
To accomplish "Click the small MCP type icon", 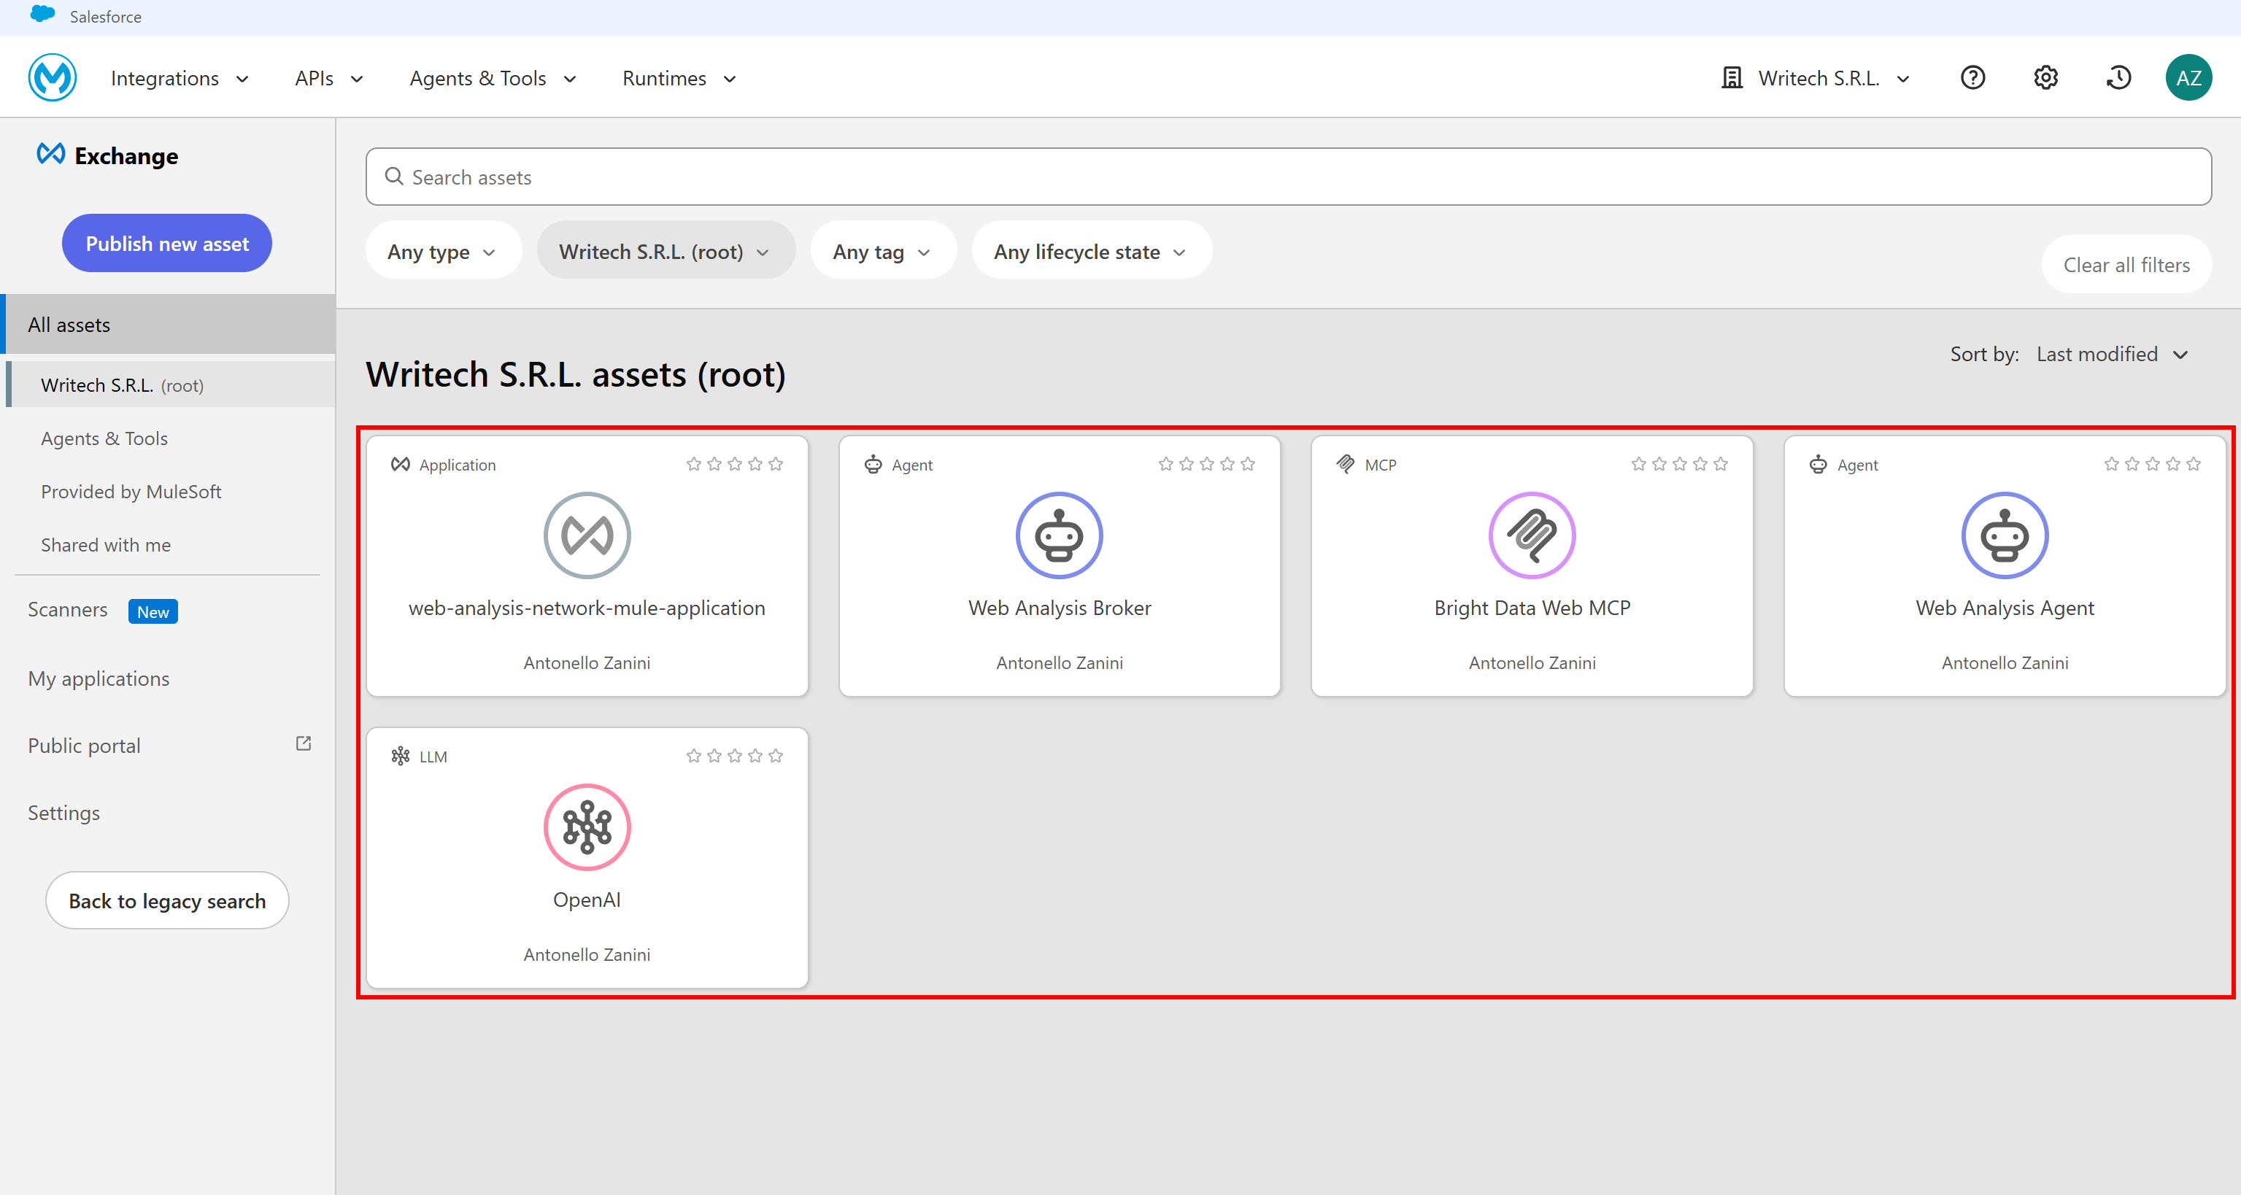I will 1345,465.
